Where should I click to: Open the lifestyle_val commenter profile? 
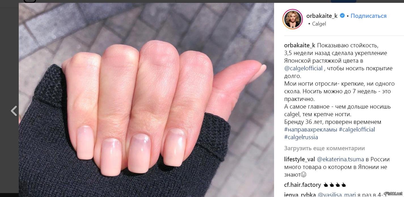pyautogui.click(x=300, y=159)
